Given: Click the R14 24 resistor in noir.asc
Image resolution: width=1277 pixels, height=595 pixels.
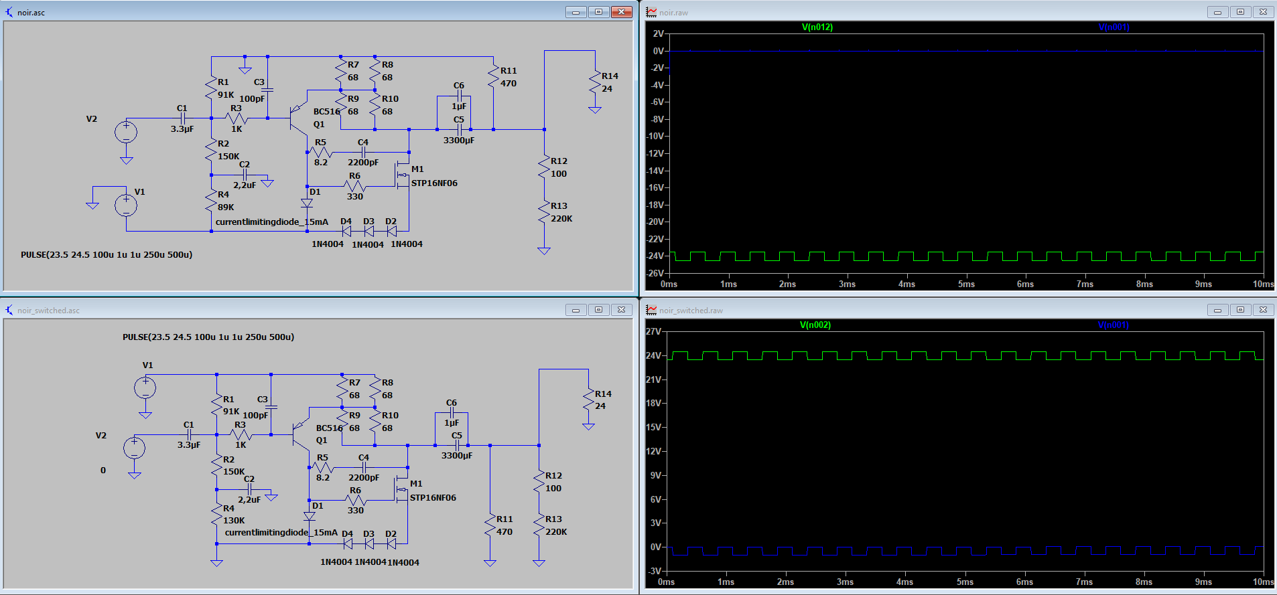Looking at the screenshot, I should (x=595, y=82).
